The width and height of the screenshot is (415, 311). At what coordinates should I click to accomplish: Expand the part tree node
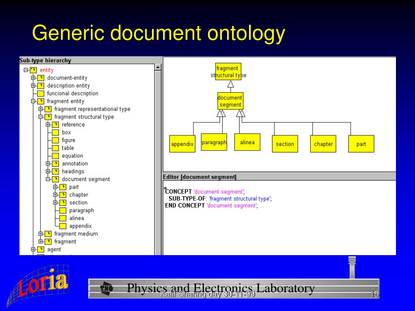55,187
